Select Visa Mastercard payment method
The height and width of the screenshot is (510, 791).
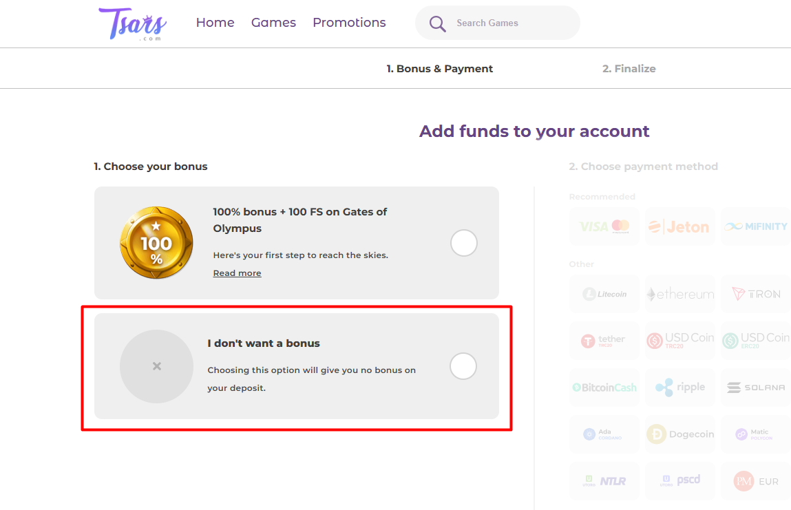[604, 226]
